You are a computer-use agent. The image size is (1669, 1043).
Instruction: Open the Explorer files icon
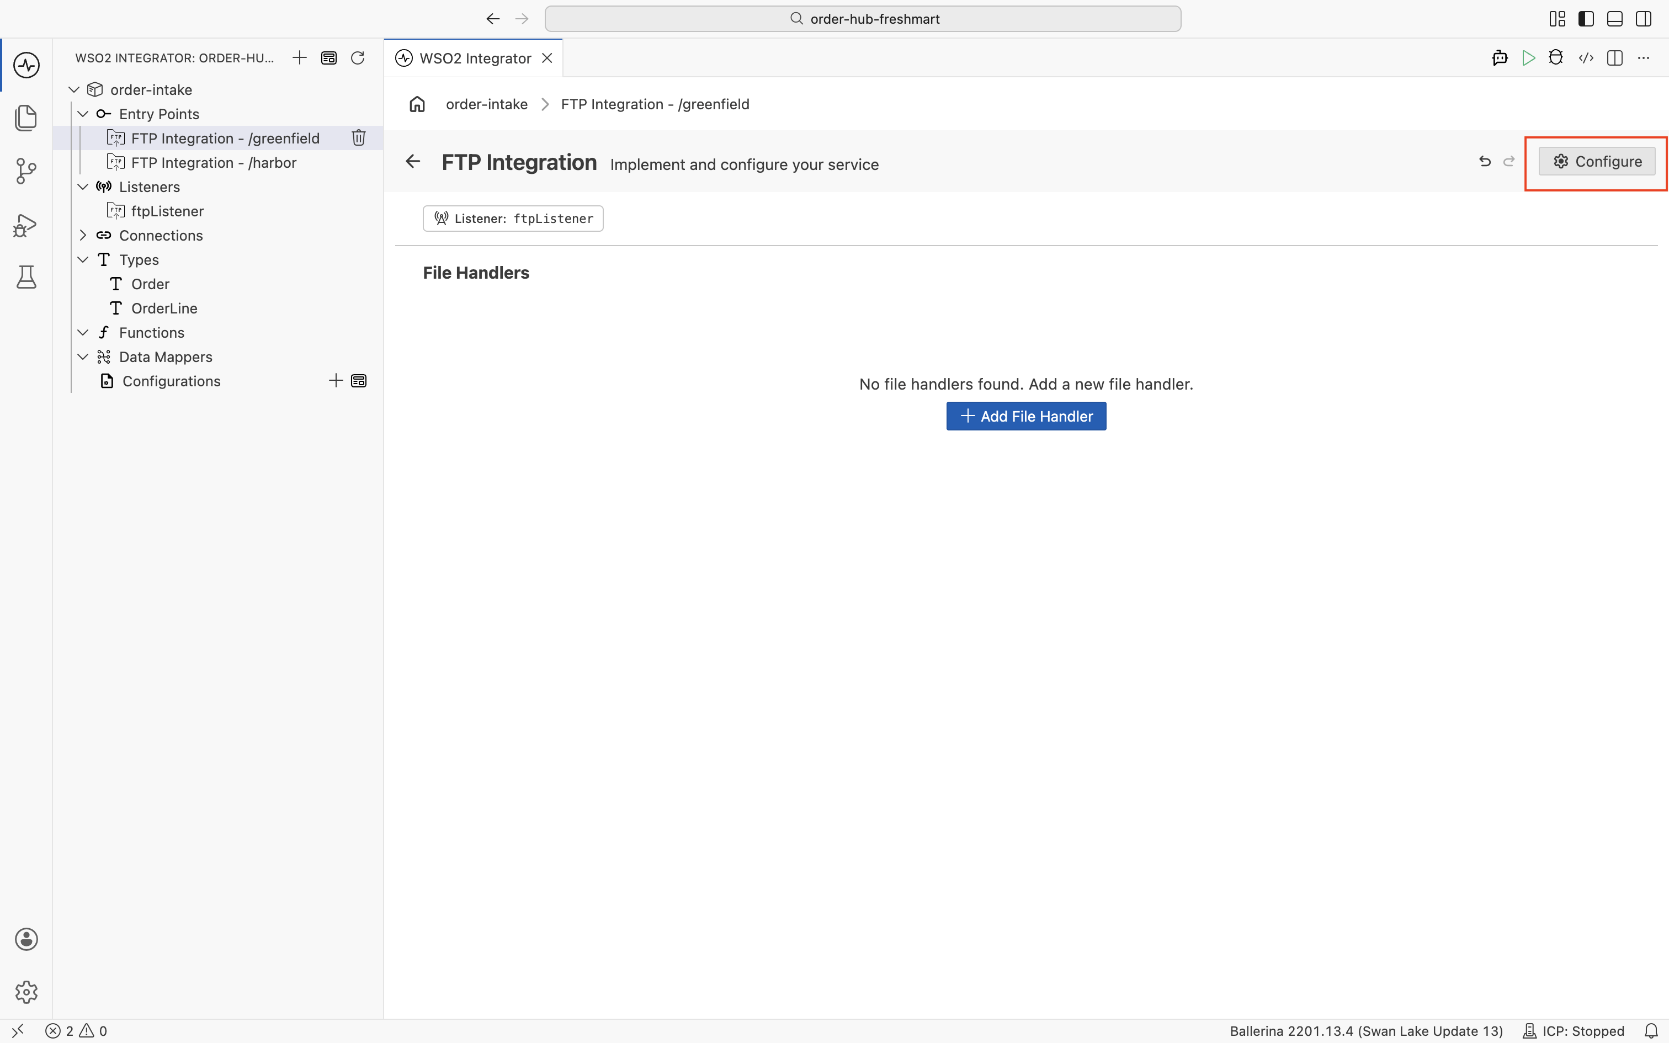(26, 118)
